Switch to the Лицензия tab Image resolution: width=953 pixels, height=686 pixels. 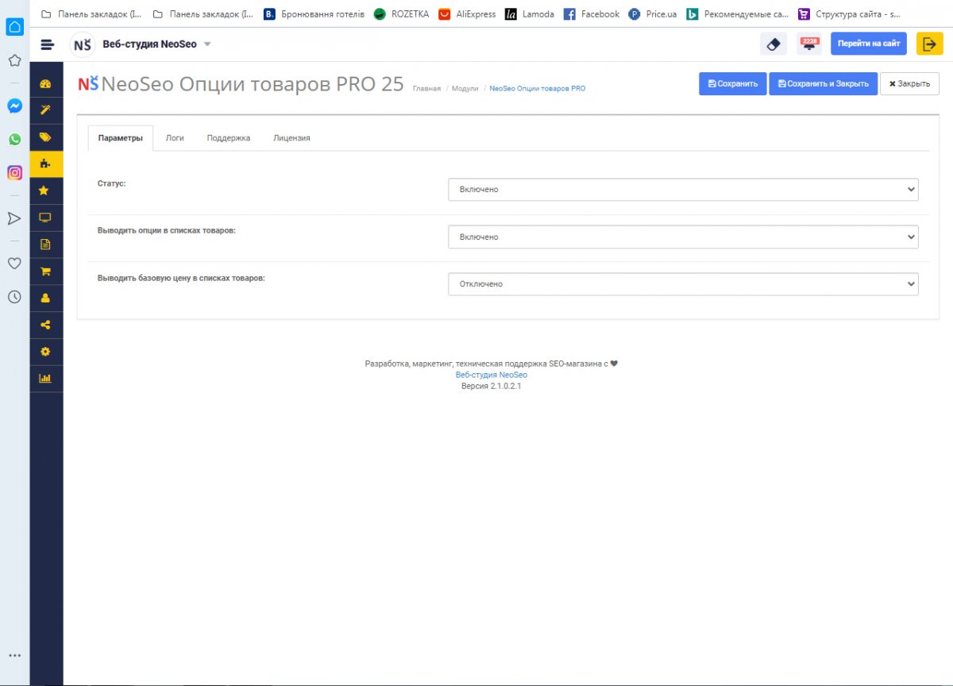pyautogui.click(x=291, y=138)
